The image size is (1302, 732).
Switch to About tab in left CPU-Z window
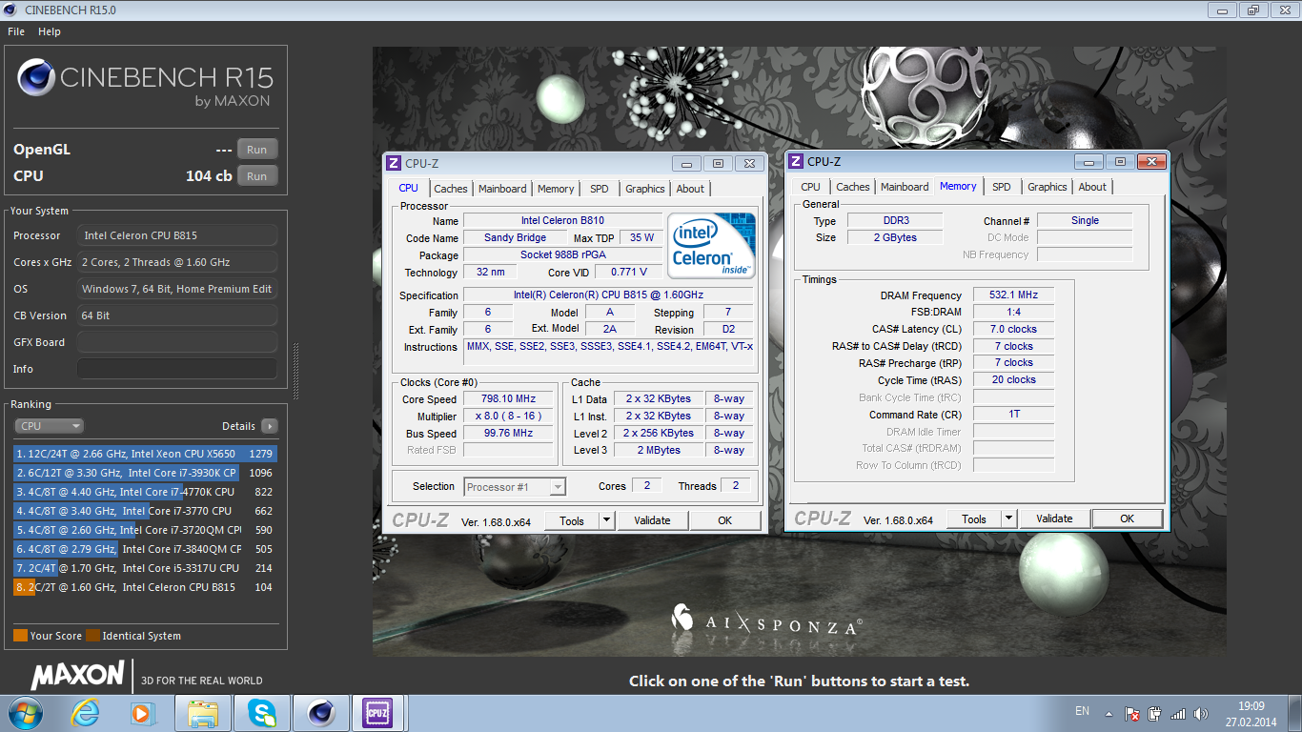pos(690,189)
